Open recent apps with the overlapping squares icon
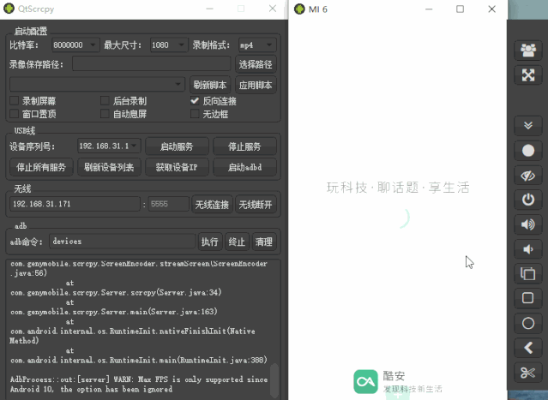Image resolution: width=548 pixels, height=400 pixels. [528, 273]
